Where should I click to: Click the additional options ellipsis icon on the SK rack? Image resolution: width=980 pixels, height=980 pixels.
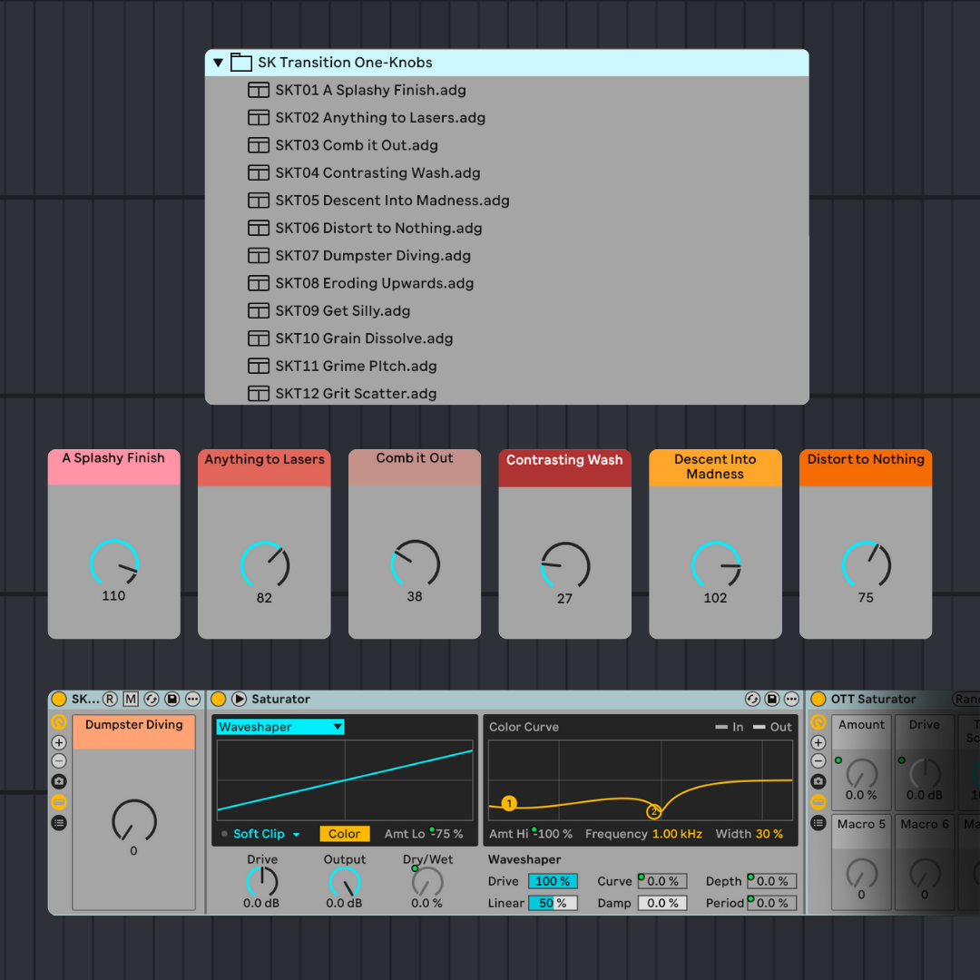[191, 699]
